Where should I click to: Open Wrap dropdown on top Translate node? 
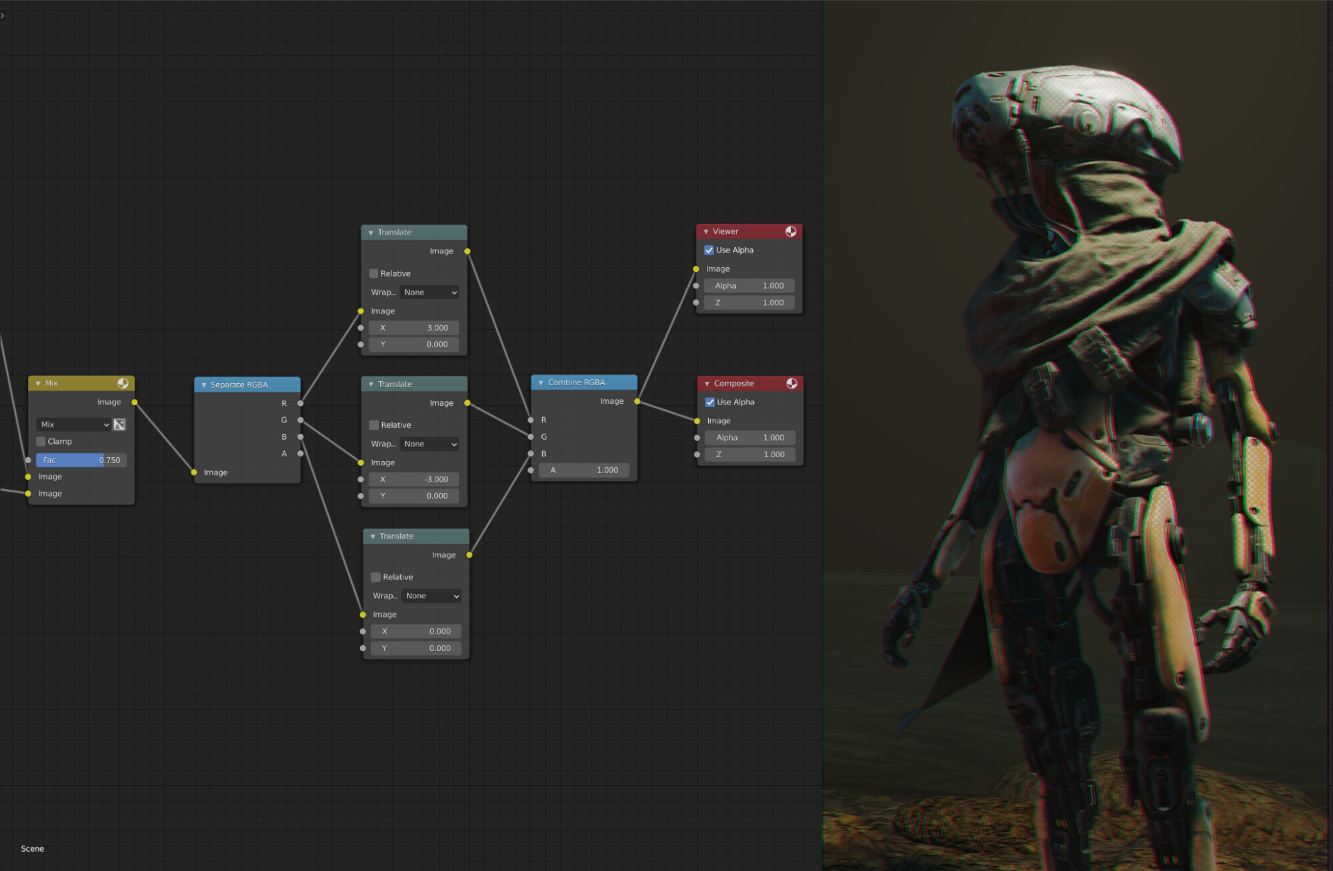pyautogui.click(x=430, y=293)
